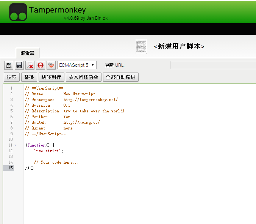This screenshot has width=256, height=224.
Task: Click the 跳转到行 button
Action: (x=51, y=77)
